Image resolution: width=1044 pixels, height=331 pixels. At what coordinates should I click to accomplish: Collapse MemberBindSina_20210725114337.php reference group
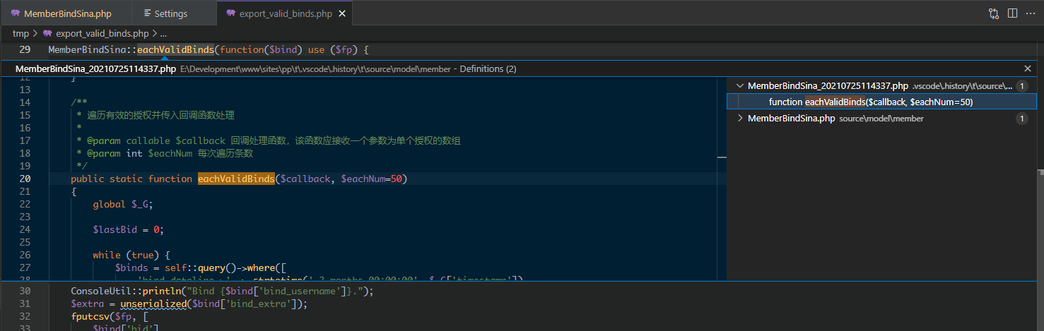740,86
